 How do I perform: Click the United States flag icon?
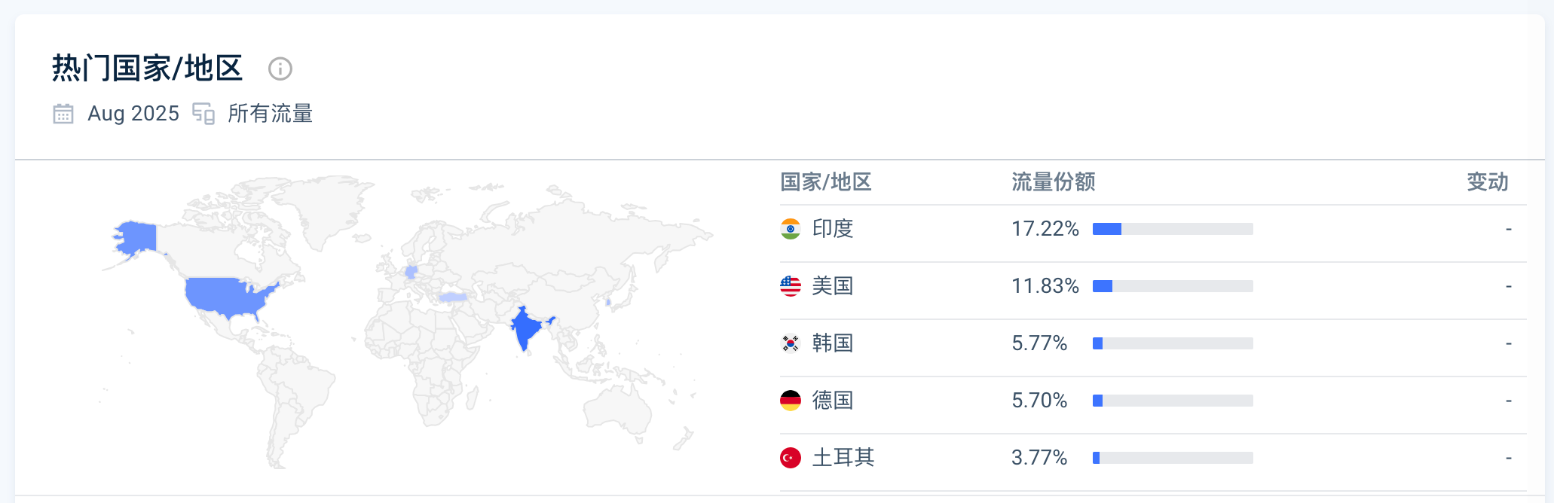click(x=791, y=286)
